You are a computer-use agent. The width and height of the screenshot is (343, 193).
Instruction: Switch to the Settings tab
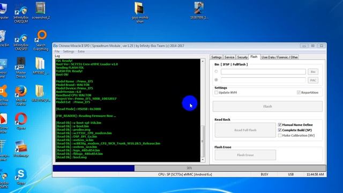tap(217, 57)
